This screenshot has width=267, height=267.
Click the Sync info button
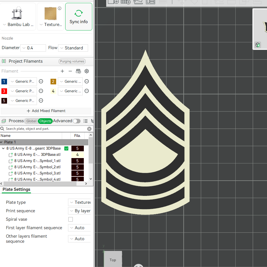(x=79, y=17)
